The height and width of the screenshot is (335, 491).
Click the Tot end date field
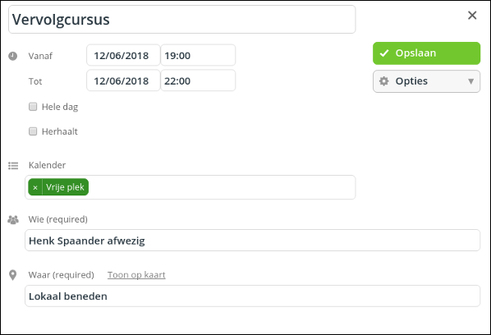click(123, 80)
